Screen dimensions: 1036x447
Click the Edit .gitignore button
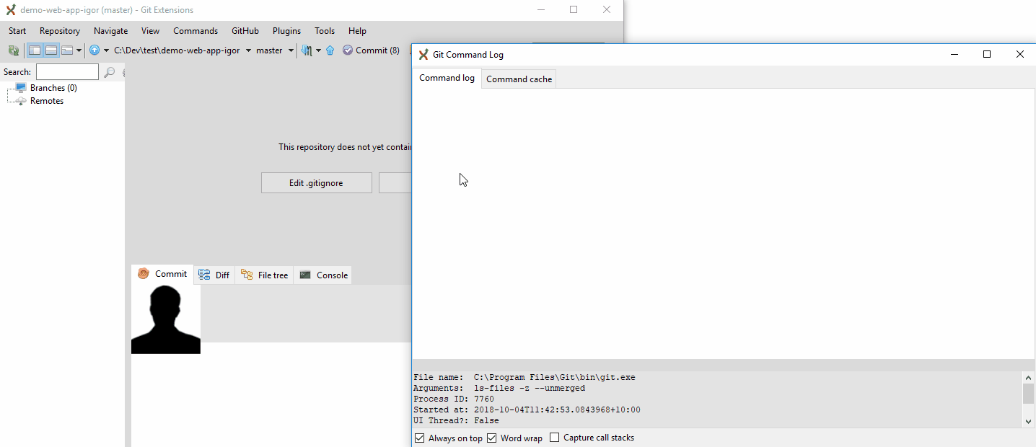click(316, 182)
